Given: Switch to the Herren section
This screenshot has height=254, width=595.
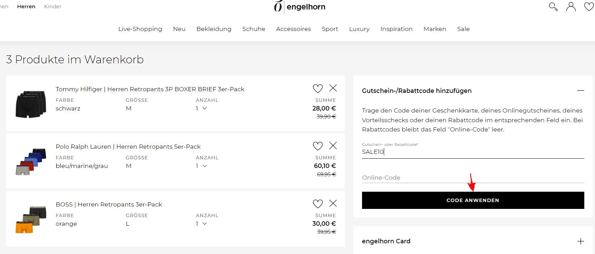Looking at the screenshot, I should pos(26,6).
